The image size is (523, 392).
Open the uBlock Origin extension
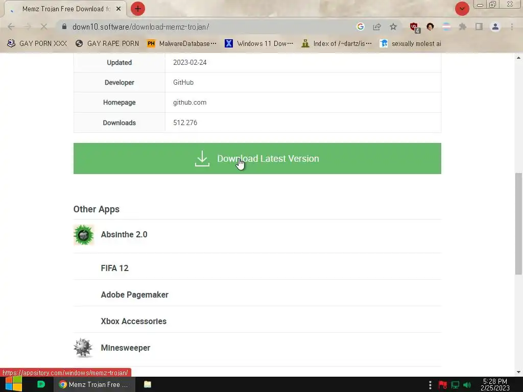pos(415,27)
